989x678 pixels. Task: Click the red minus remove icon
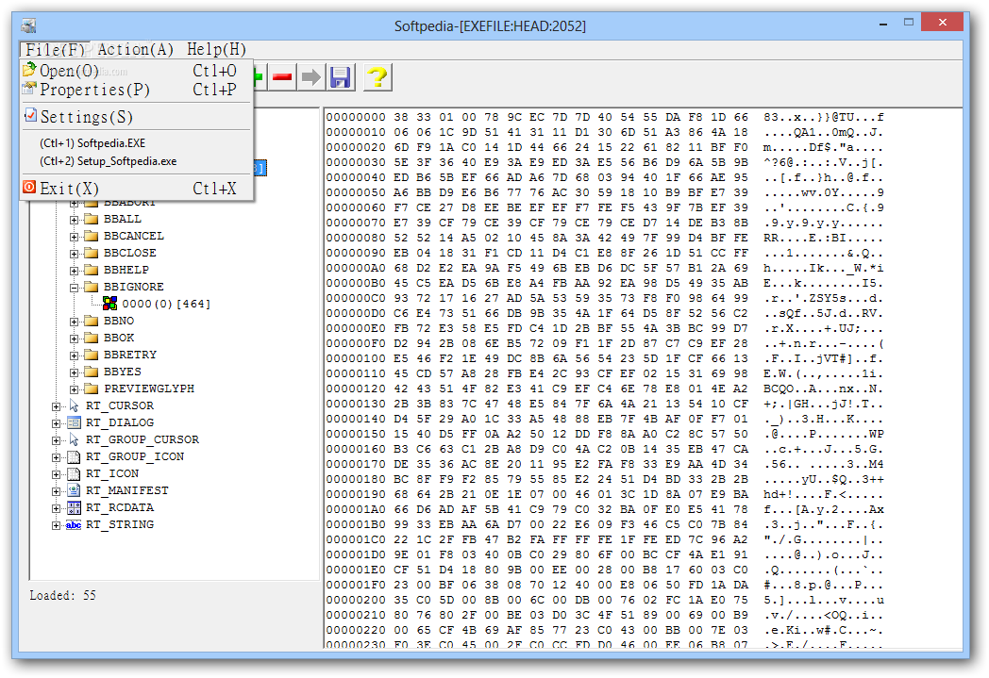coord(282,77)
